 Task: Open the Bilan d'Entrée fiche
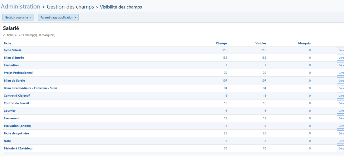(x=14, y=58)
